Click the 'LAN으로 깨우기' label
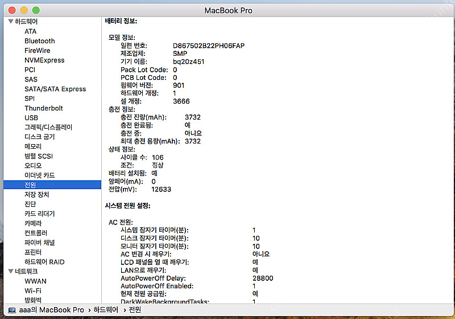The width and height of the screenshot is (455, 319). [x=143, y=271]
